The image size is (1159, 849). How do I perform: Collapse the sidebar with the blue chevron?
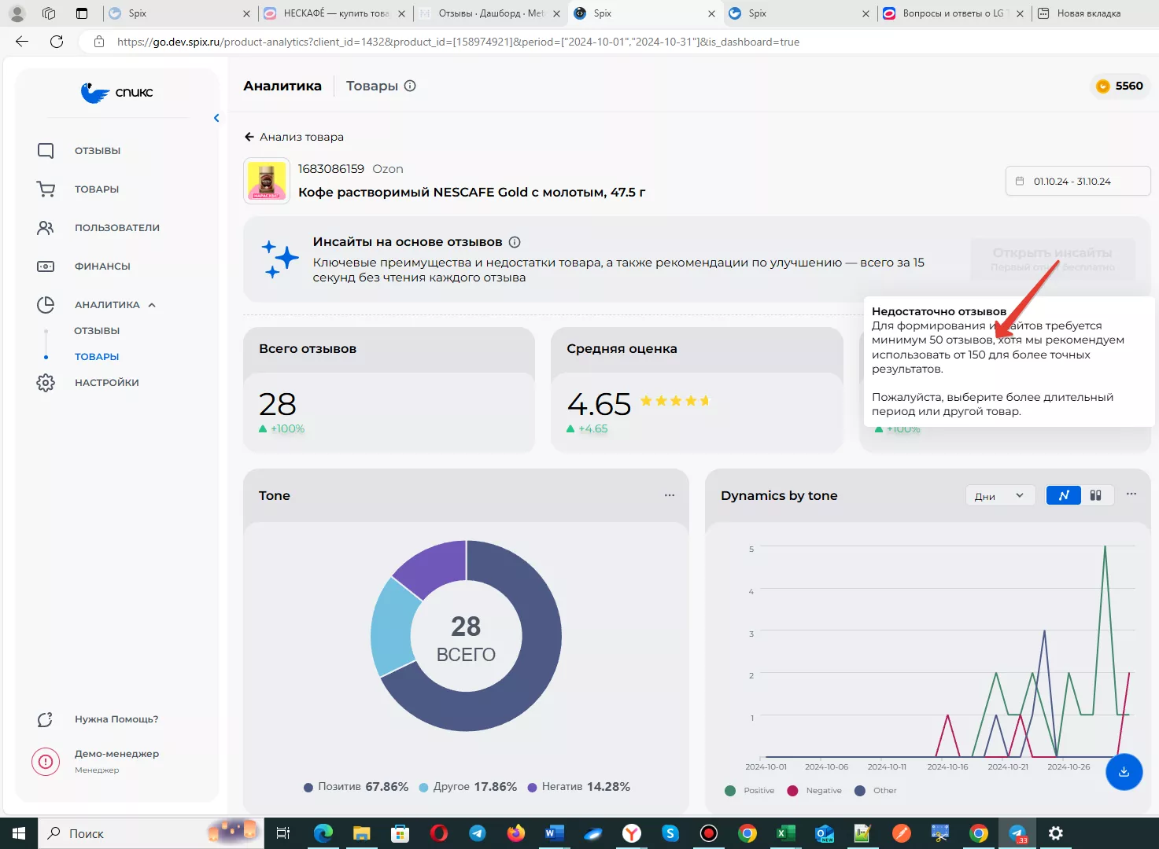(216, 118)
